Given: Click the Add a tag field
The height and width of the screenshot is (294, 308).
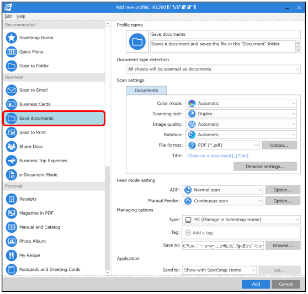Looking at the screenshot, I should (x=241, y=233).
